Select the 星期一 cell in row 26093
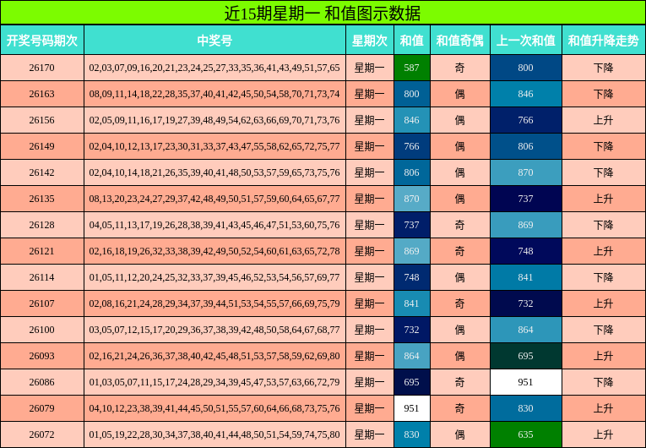Viewport: 646px width, 448px height. [x=370, y=356]
